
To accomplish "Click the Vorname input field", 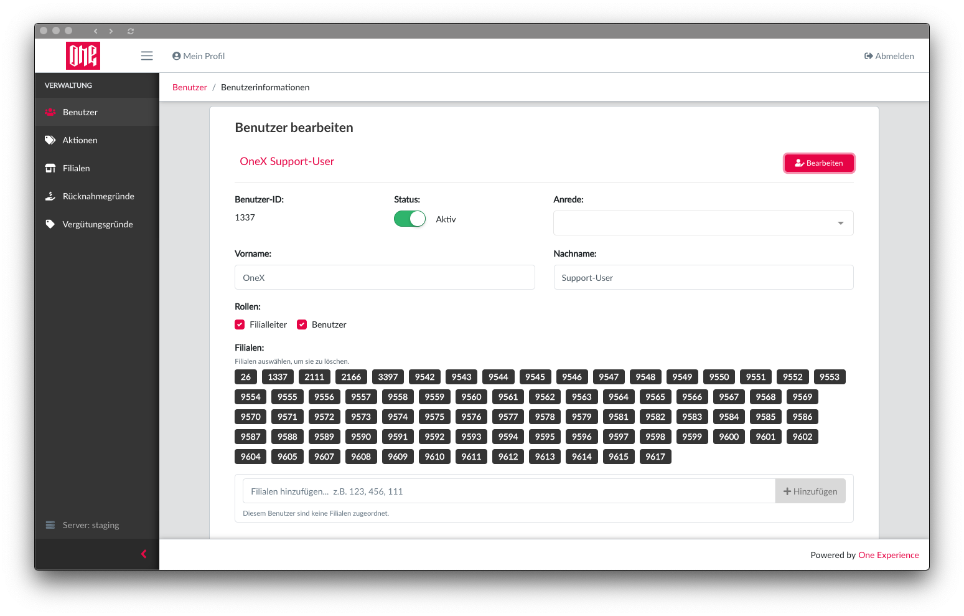I will (385, 277).
